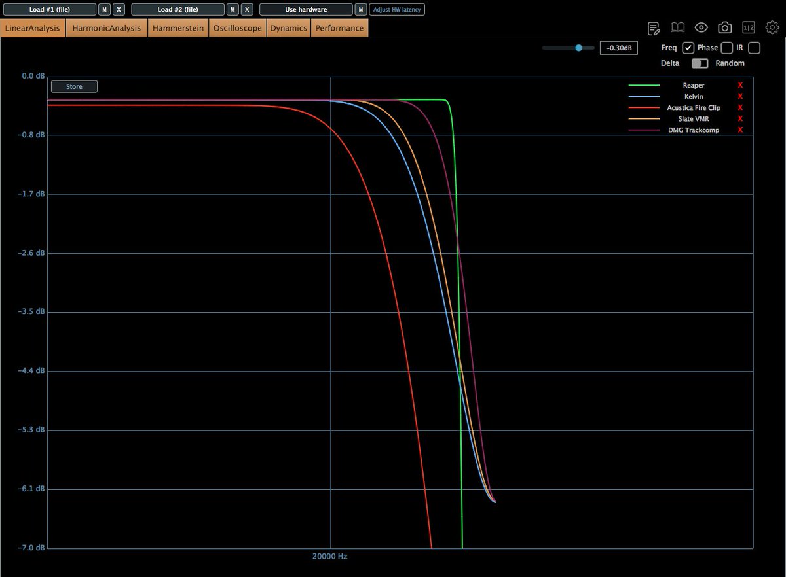Click the -0.30dB value field

618,47
